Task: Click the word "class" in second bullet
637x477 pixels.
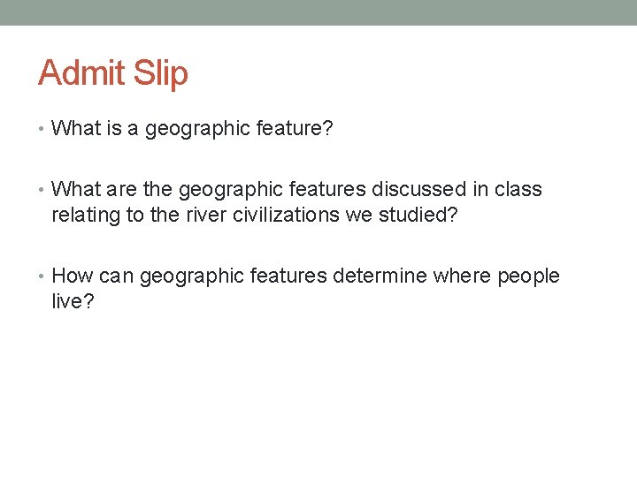Action: [518, 189]
